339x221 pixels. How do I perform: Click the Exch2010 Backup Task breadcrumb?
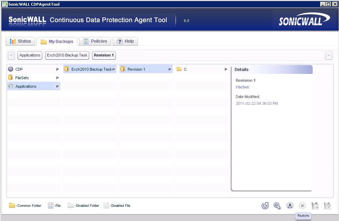coord(67,55)
